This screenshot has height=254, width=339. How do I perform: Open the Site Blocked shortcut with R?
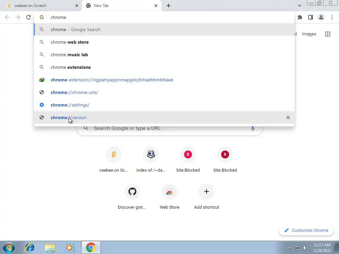click(x=225, y=160)
